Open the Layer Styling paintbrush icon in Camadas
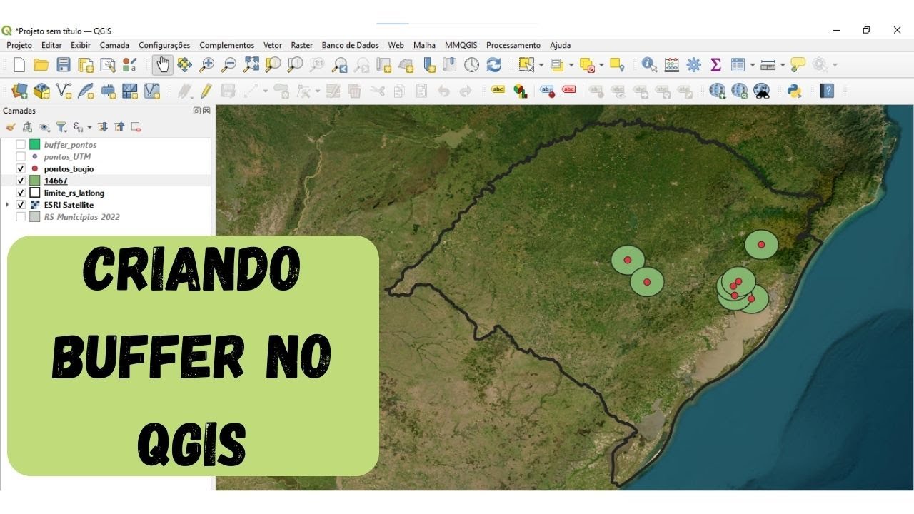Viewport: 914px width, 514px height. pyautogui.click(x=11, y=127)
